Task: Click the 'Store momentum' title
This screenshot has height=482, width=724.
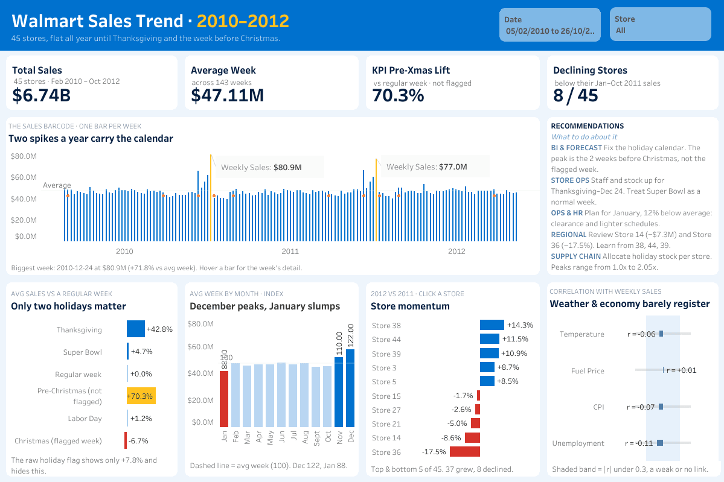Action: tap(410, 306)
